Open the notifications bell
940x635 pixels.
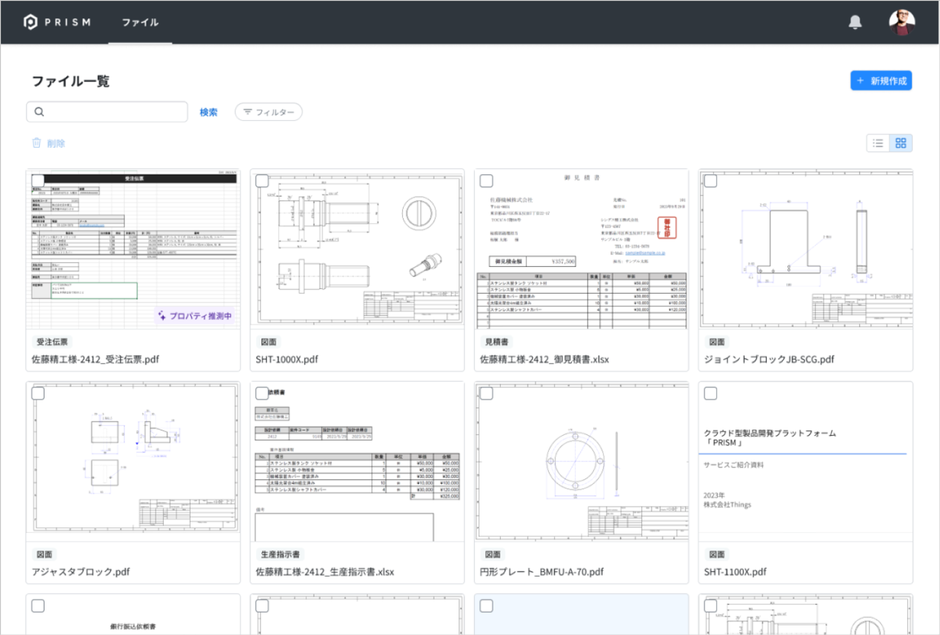[855, 22]
